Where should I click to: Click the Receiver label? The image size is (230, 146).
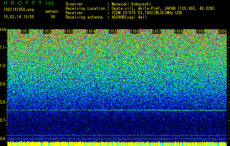pos(74,13)
